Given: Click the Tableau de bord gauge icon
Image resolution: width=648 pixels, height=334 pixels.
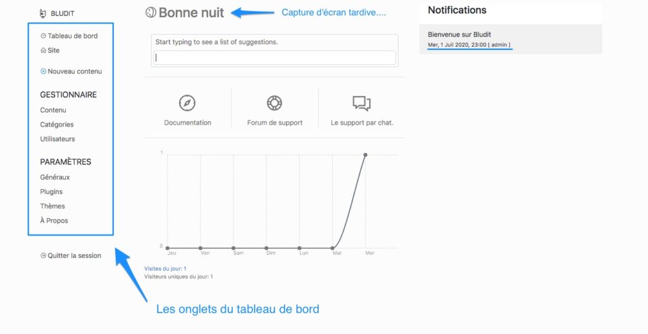Looking at the screenshot, I should (x=43, y=36).
